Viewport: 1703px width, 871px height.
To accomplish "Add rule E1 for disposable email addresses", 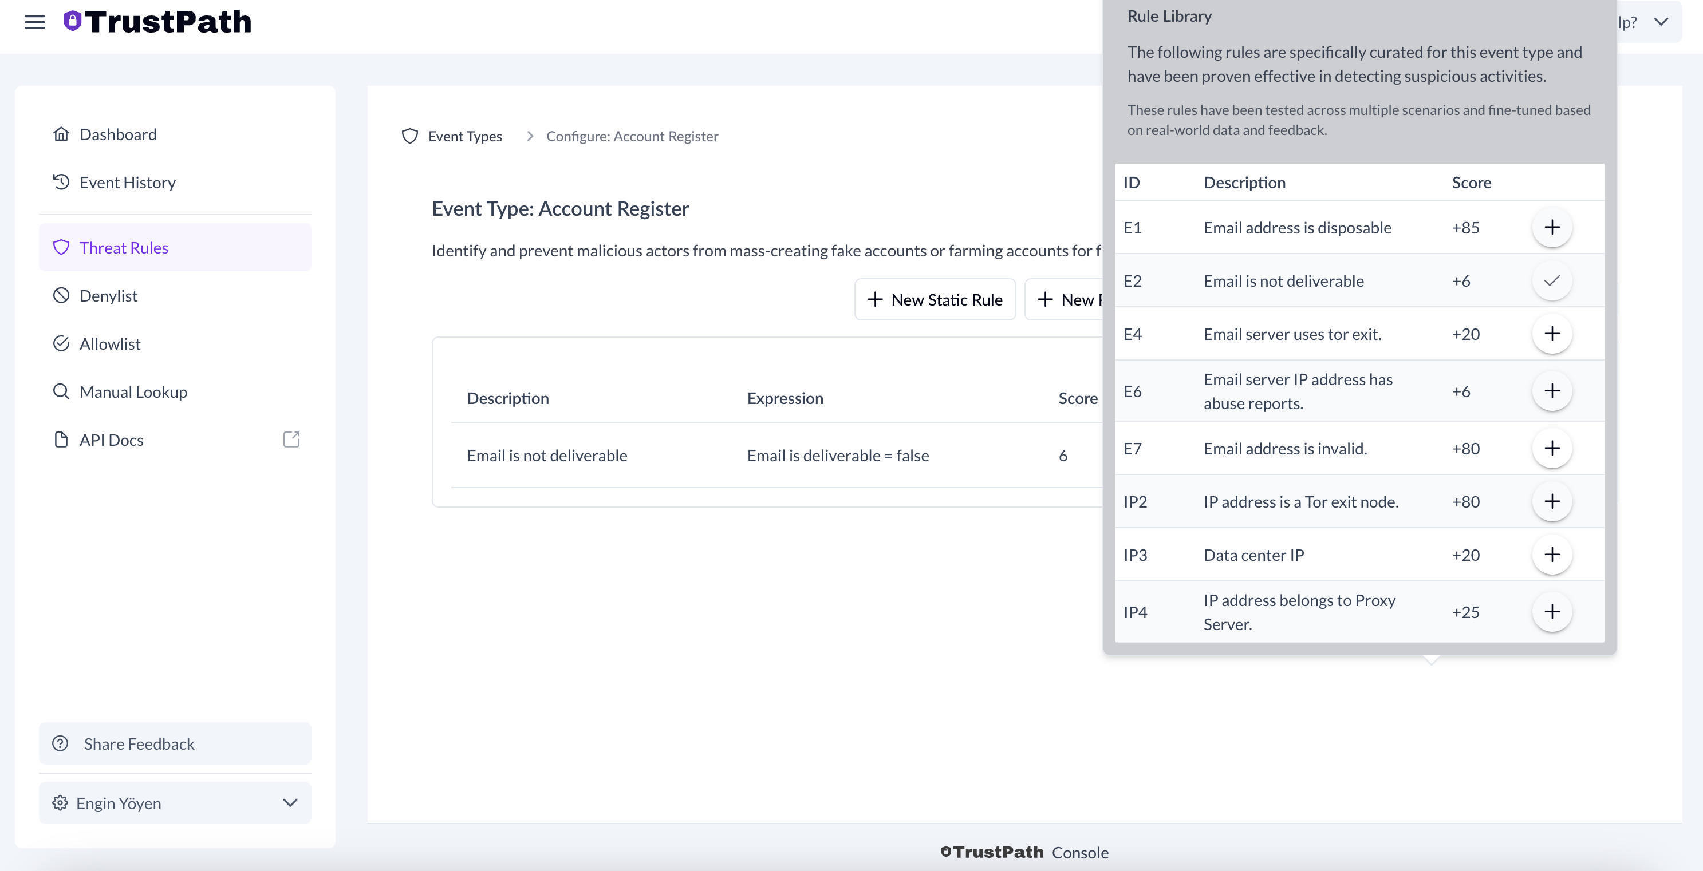I will (x=1553, y=227).
